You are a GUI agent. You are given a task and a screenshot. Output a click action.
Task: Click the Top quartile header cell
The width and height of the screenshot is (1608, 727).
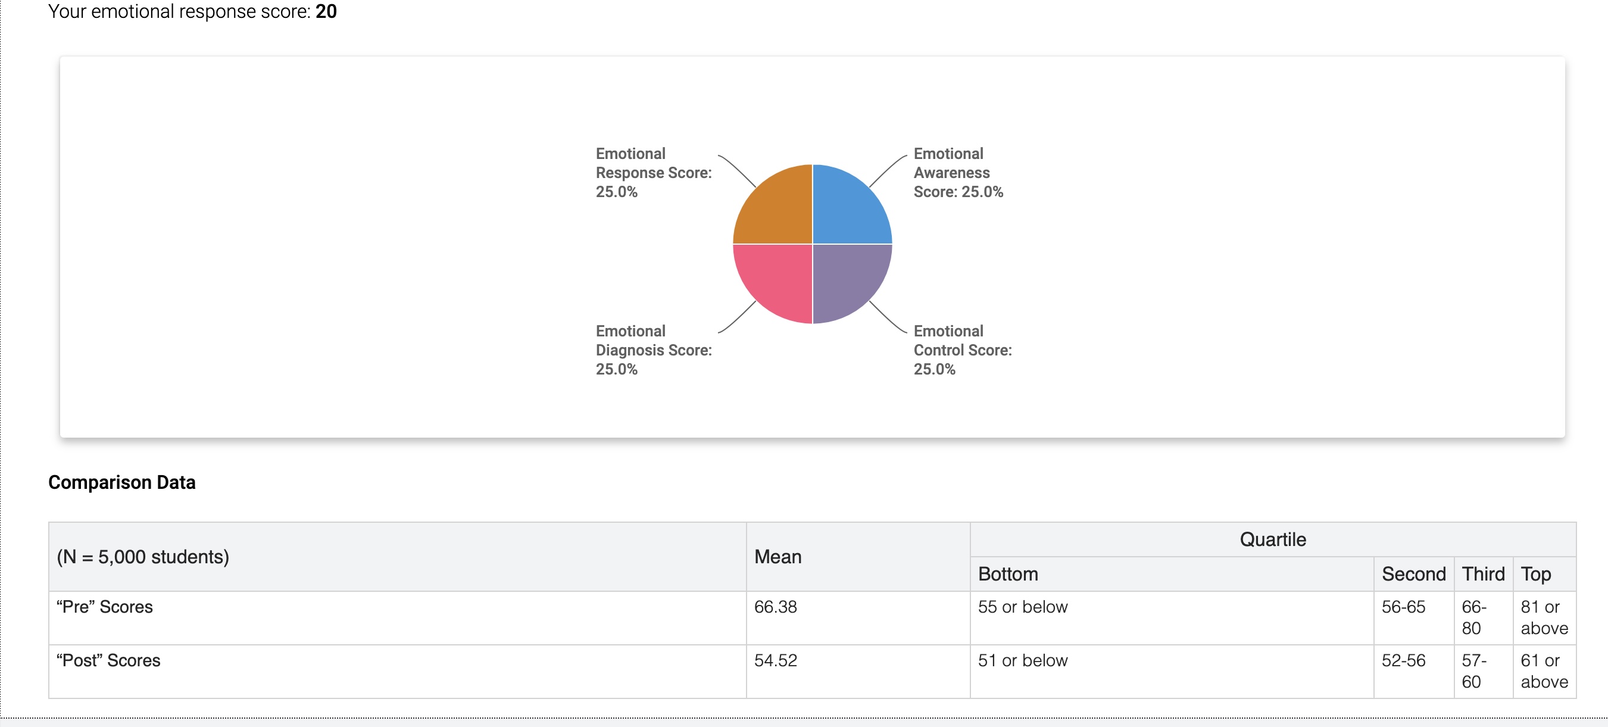[x=1535, y=574]
